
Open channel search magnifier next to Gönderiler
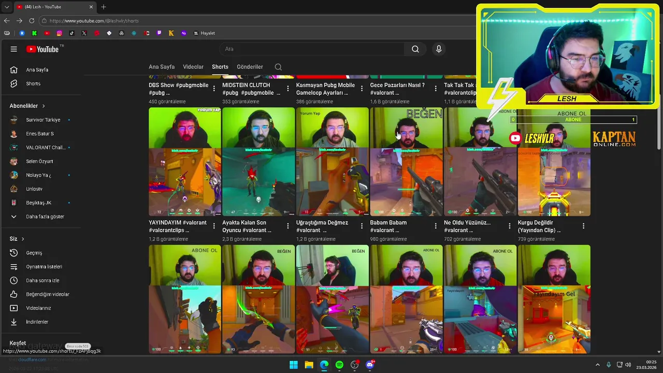click(x=278, y=67)
